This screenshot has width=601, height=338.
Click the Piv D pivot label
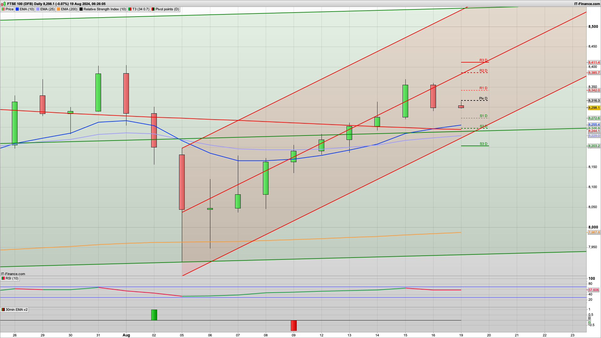click(x=483, y=98)
